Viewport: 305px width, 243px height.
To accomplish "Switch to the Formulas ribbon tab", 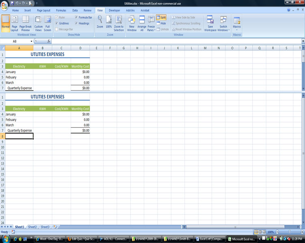I will 61,10.
